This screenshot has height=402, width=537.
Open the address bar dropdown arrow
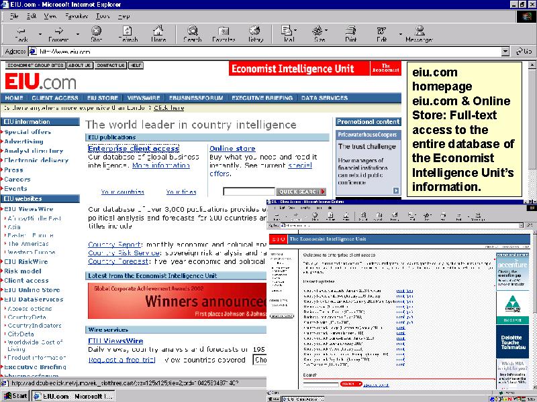coord(505,52)
